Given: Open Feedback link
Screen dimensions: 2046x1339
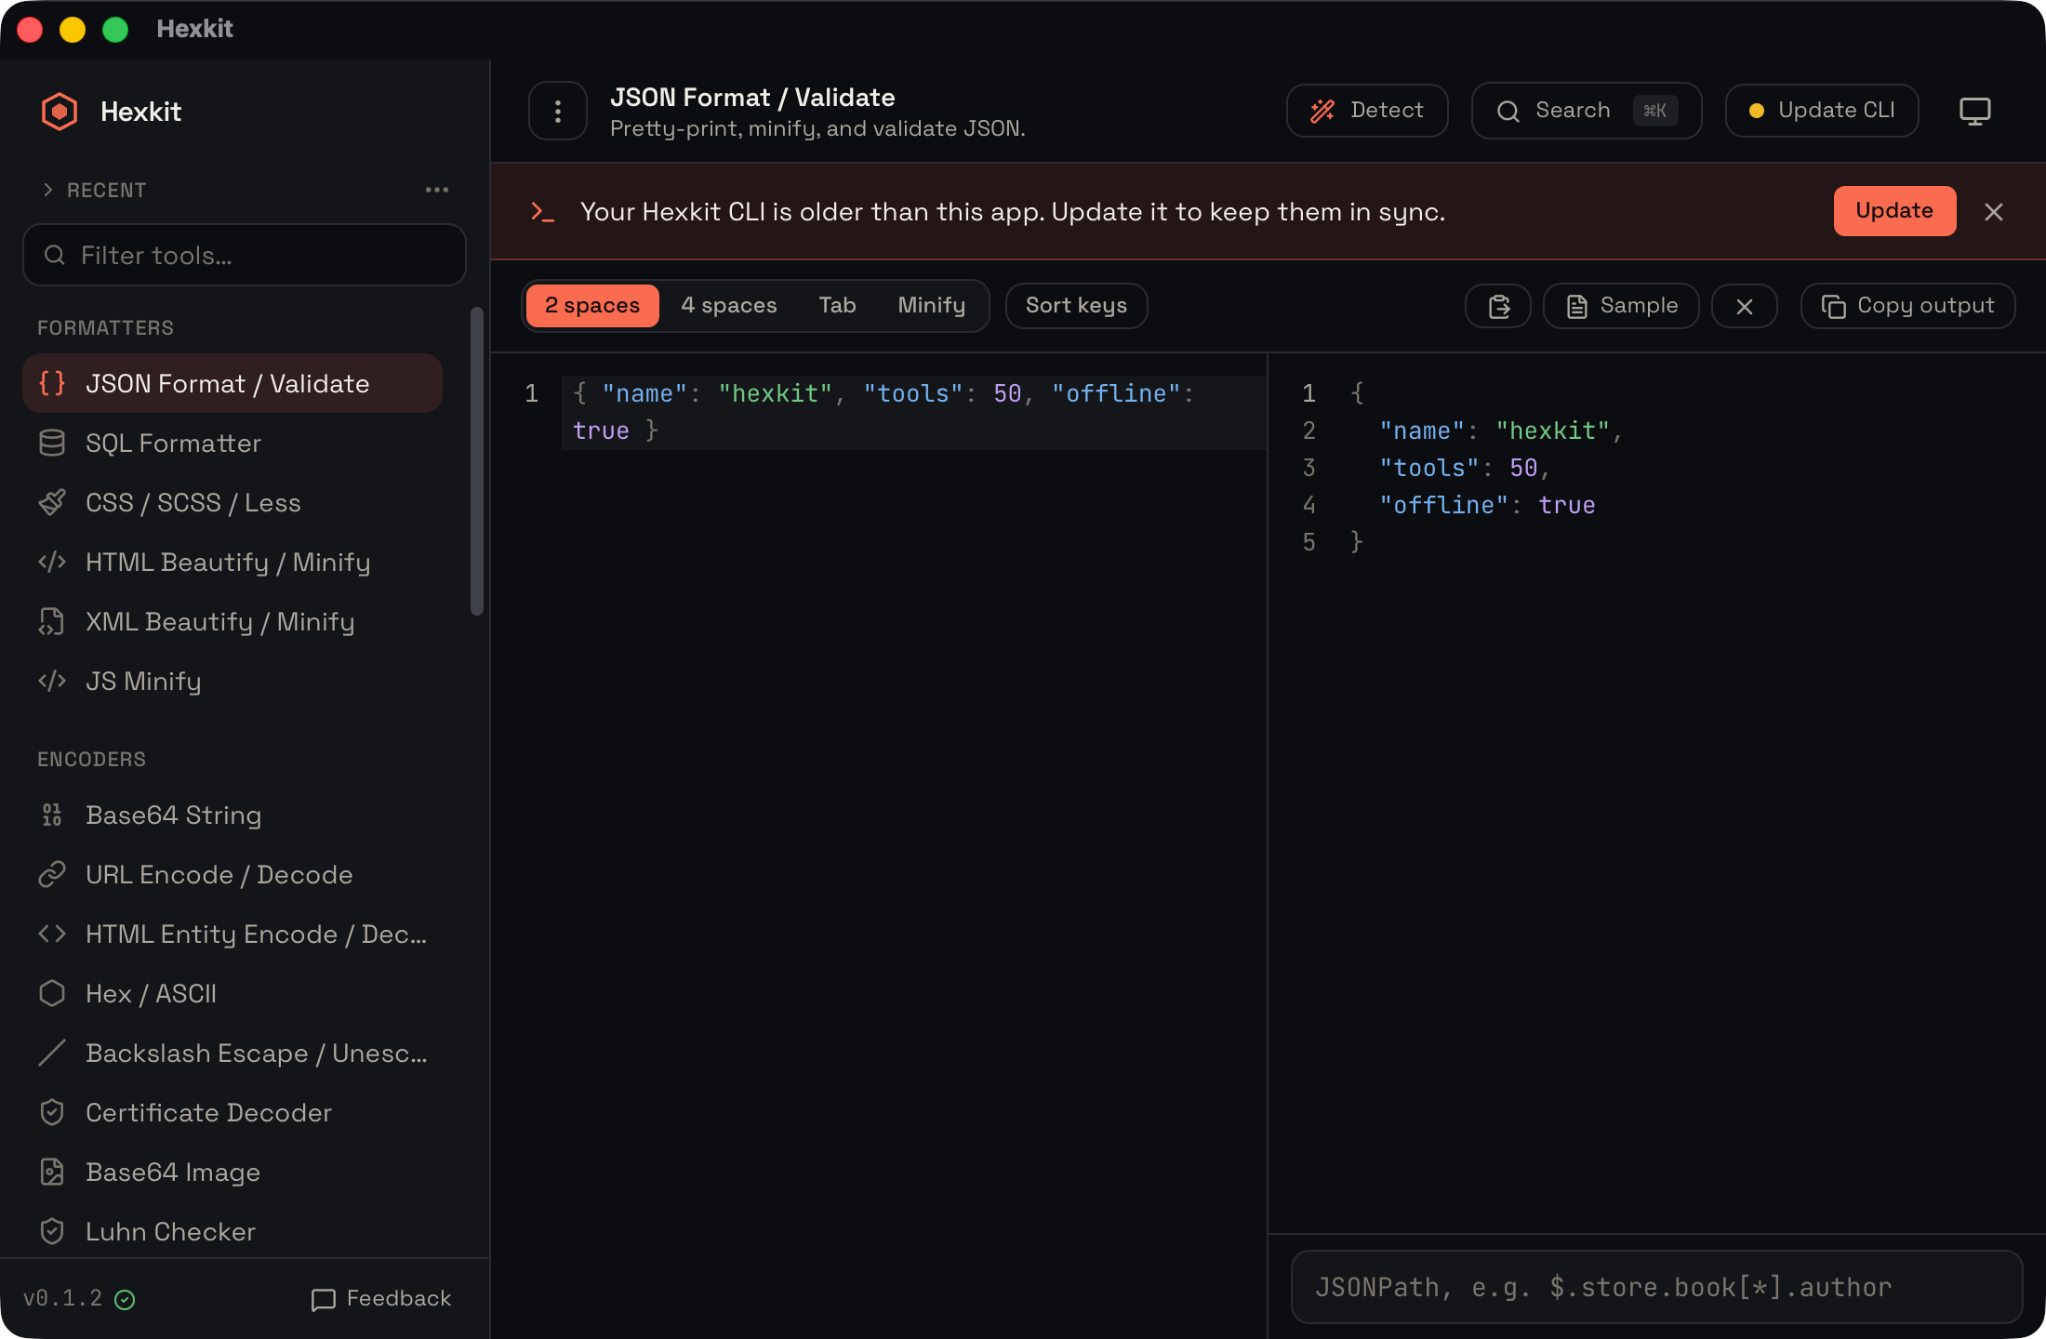Looking at the screenshot, I should point(381,1298).
